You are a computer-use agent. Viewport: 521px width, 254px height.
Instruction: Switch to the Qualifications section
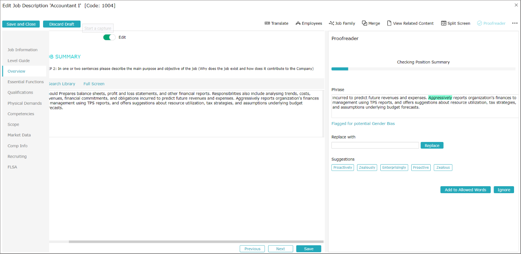pos(20,93)
